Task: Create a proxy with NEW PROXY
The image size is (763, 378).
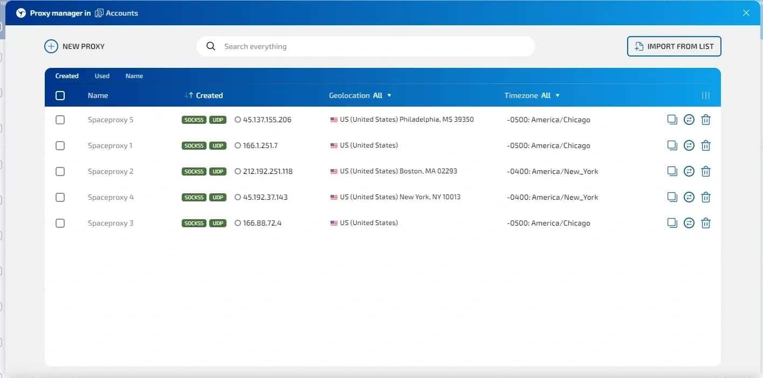Action: pos(74,46)
